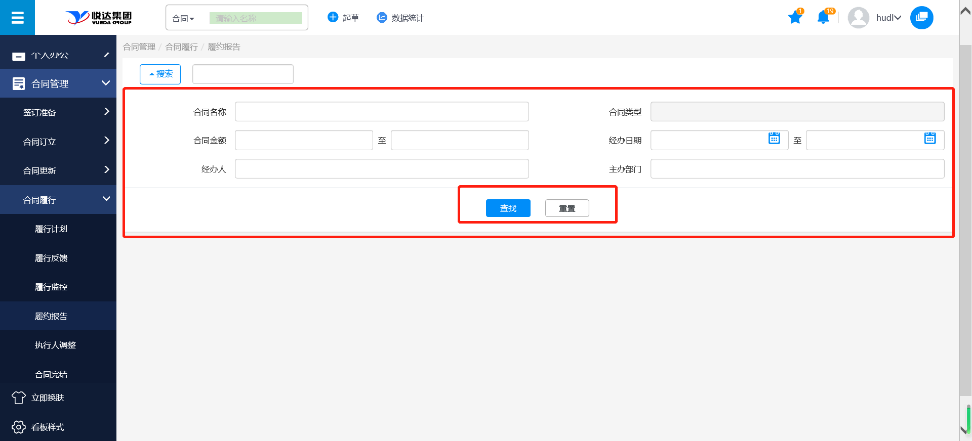
Task: Open calendar for end 经办日期
Action: point(930,139)
